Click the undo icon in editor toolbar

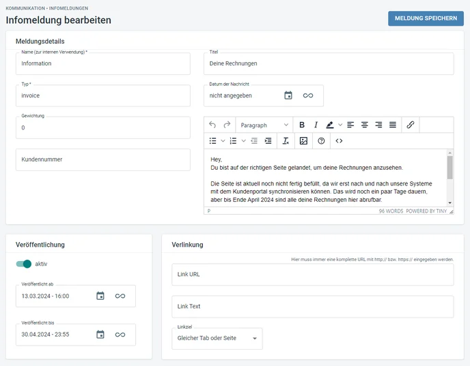click(212, 125)
